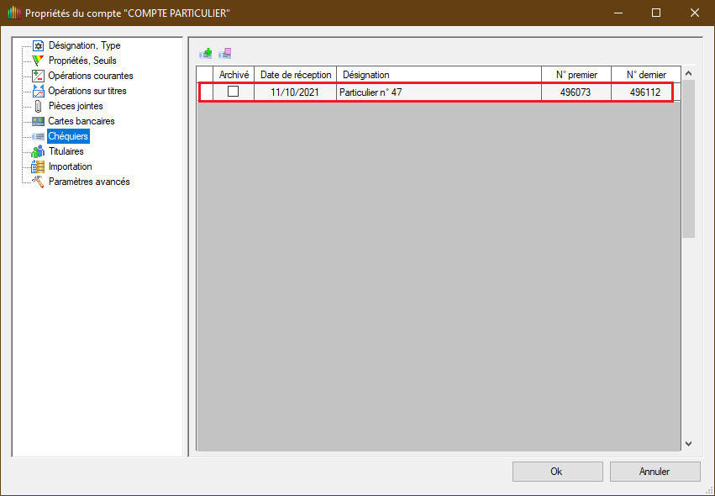Screen dimensions: 715x496
Task: Click the Propriétés, Seuils triangle icon
Action: click(38, 61)
